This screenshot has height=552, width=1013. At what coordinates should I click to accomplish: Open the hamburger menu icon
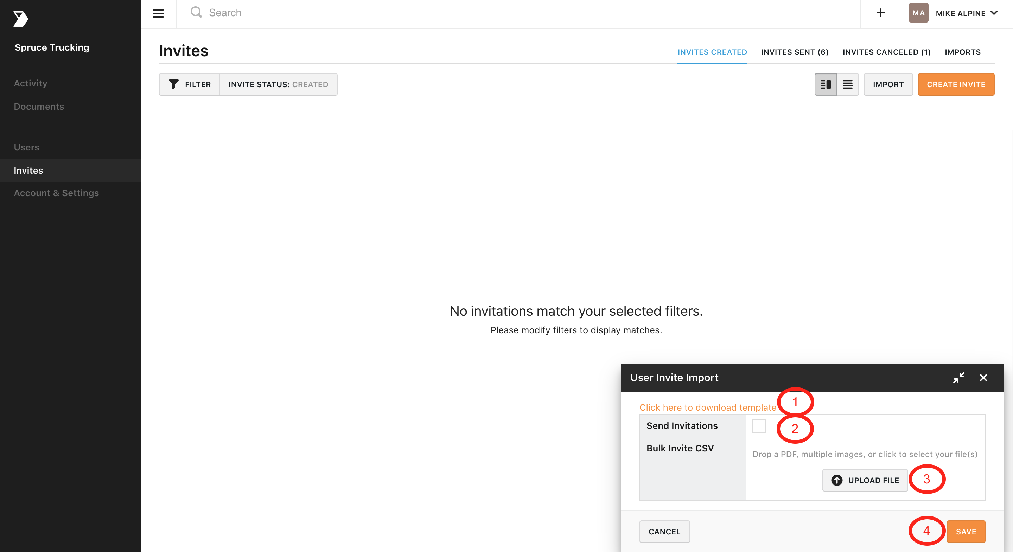tap(158, 13)
